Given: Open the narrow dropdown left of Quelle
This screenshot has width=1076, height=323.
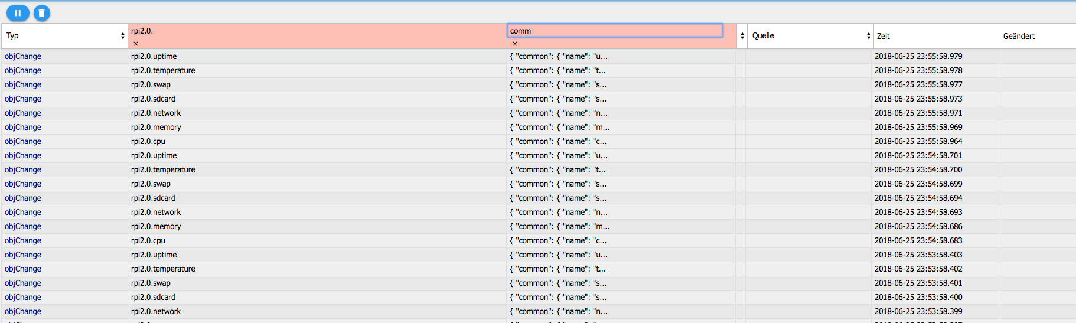Looking at the screenshot, I should pyautogui.click(x=742, y=36).
